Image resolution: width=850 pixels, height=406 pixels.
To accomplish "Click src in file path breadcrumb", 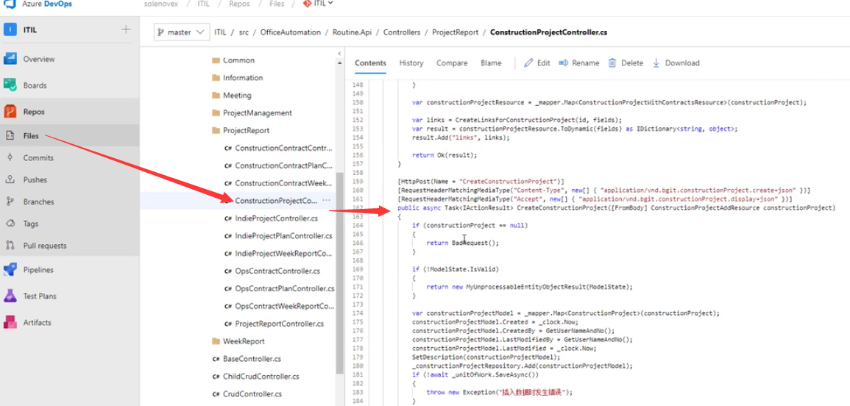I will point(244,32).
